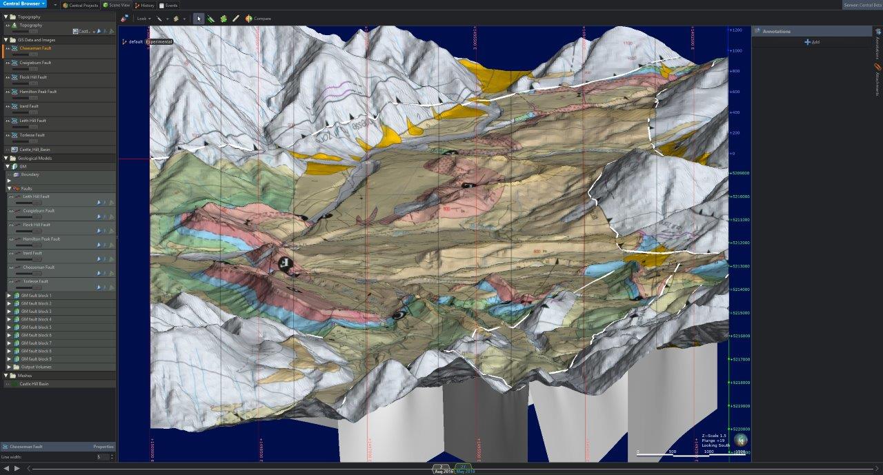Switch to the Central Projects tab
Screen dimensions: 883x475
click(81, 5)
